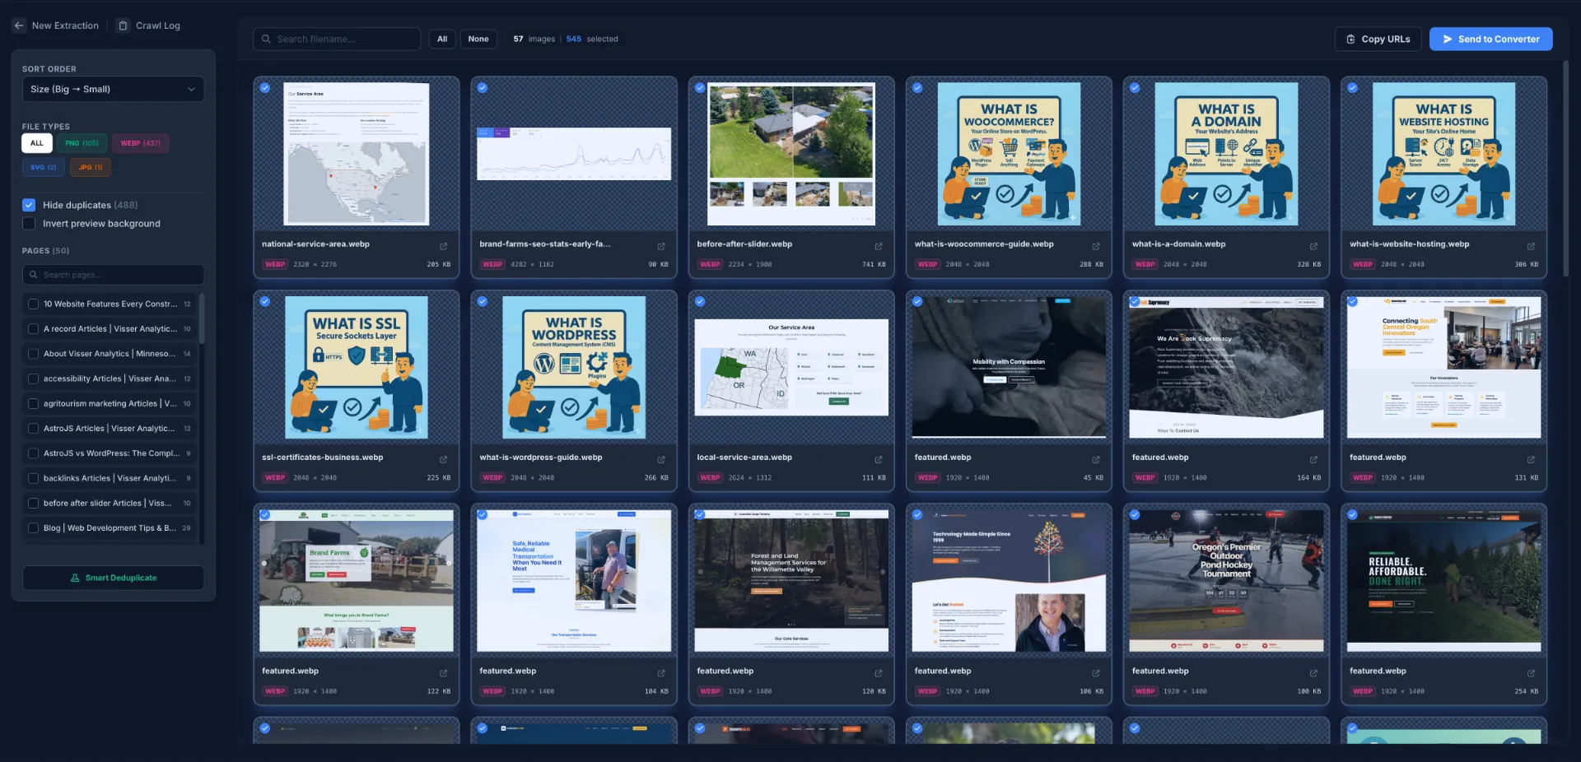Open the Size (Big → Small) sort dropdown

(x=113, y=89)
